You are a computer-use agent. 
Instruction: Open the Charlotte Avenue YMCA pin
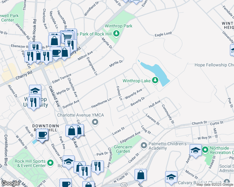[95, 122]
